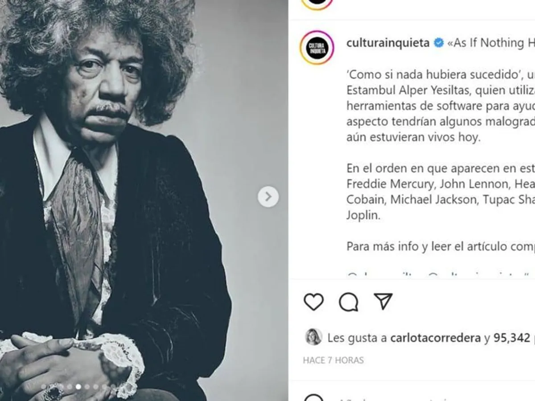Open the culturainquieta username link
Viewport: 535px width, 401px height.
[388, 43]
